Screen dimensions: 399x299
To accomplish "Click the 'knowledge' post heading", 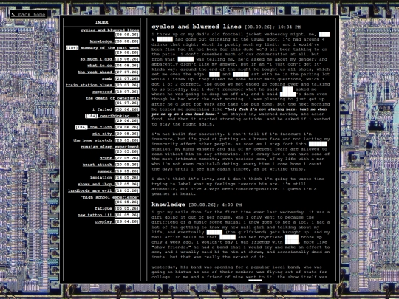I will [168, 205].
